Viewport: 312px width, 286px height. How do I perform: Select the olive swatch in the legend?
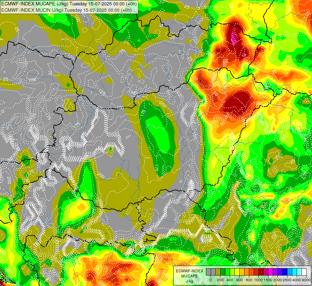click(x=218, y=272)
